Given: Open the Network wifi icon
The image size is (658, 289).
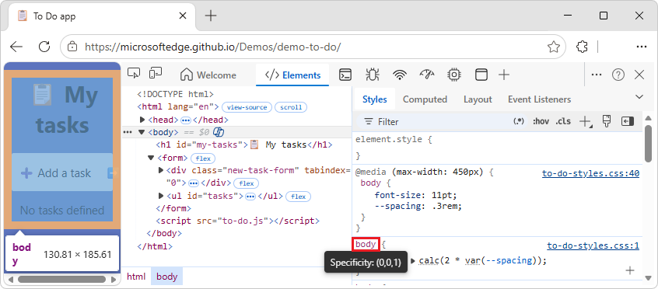Looking at the screenshot, I should pyautogui.click(x=400, y=75).
